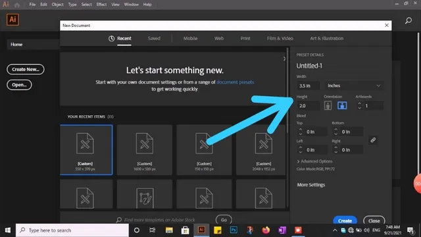Viewport: 421px width, 237px height.
Task: Show hidden system tray icons
Action: (x=335, y=230)
